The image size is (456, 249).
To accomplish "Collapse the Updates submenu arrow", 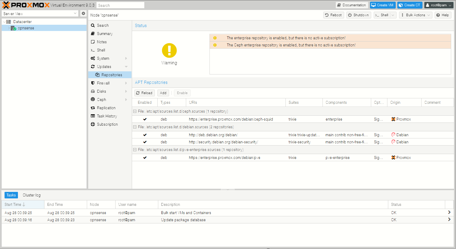I will 126,67.
